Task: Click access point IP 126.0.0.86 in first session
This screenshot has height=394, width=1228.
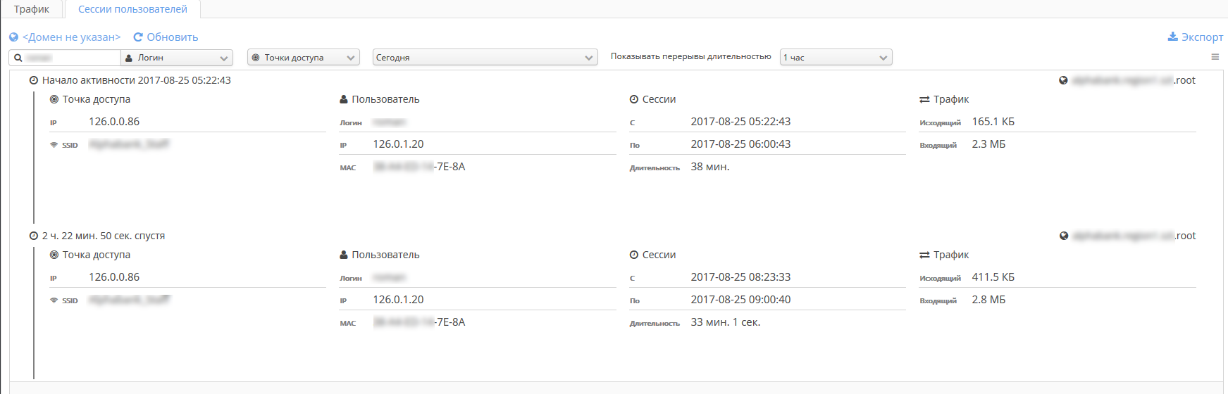Action: pyautogui.click(x=114, y=122)
